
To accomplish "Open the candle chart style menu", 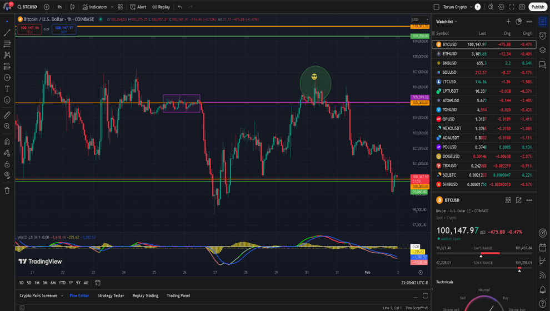I will (72, 7).
